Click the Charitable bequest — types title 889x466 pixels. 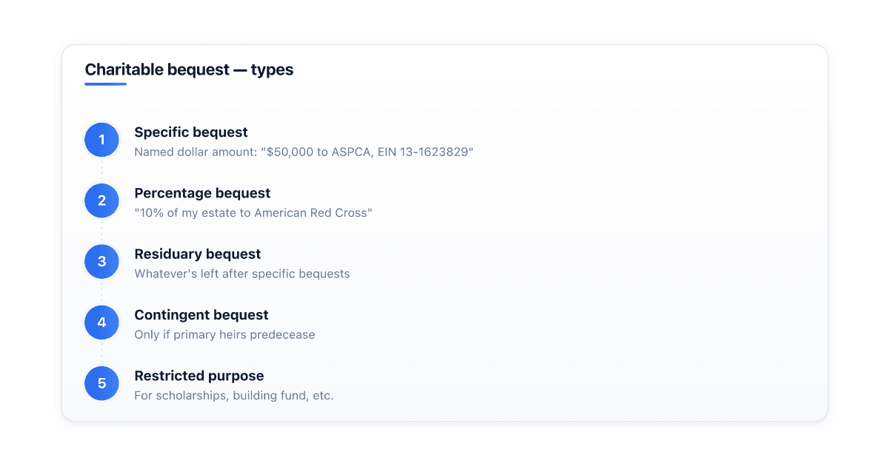click(189, 70)
